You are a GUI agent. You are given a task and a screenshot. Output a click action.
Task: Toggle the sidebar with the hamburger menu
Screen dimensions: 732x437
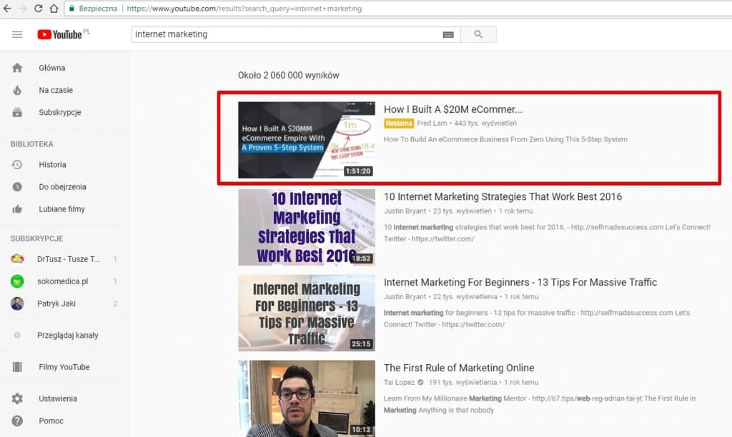[17, 34]
